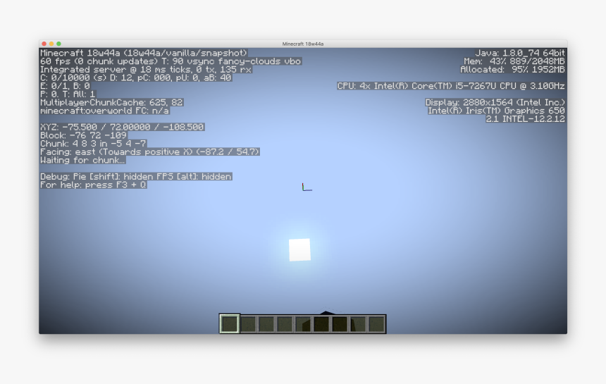This screenshot has width=606, height=384.
Task: Click the 'Block: -76 72 -109' line
Action: 83,135
